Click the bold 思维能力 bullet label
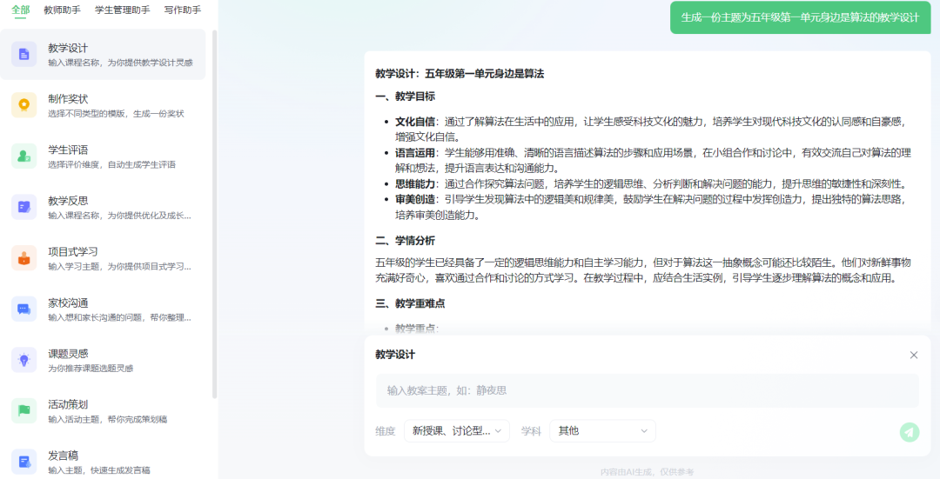 415,183
